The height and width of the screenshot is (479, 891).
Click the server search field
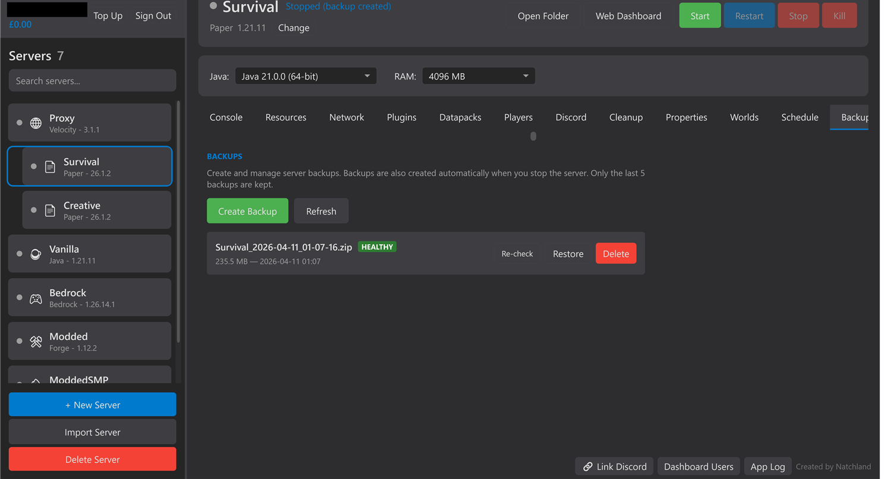click(92, 80)
